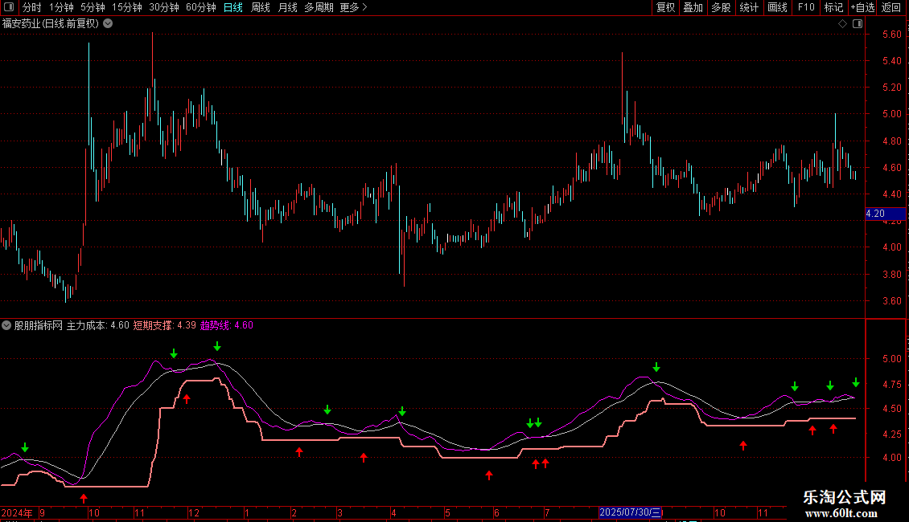Select the 30分钟 period tab
The width and height of the screenshot is (909, 522).
163,7
